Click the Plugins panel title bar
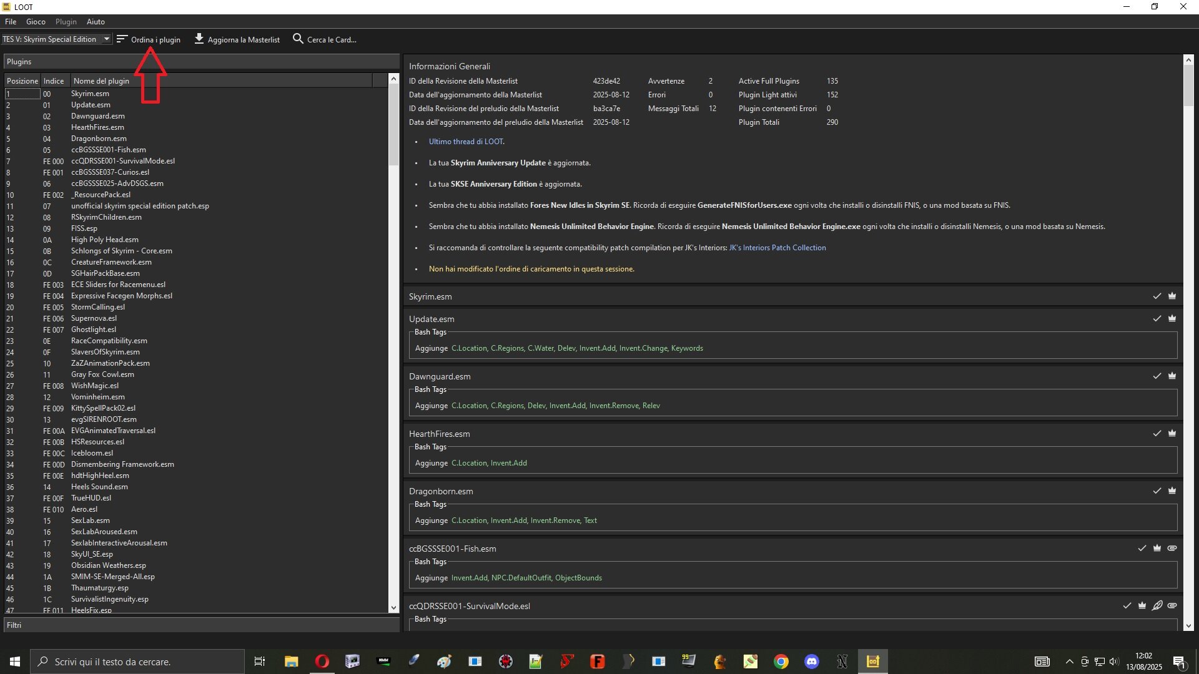Screen dimensions: 1199x674 pyautogui.click(x=202, y=62)
